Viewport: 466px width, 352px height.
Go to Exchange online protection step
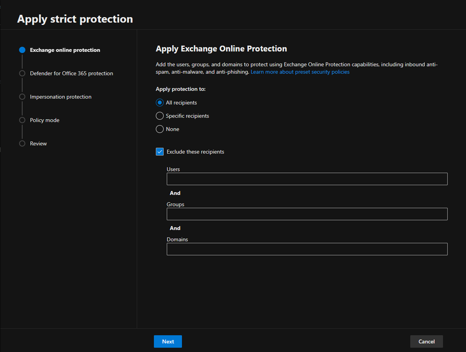pos(65,50)
